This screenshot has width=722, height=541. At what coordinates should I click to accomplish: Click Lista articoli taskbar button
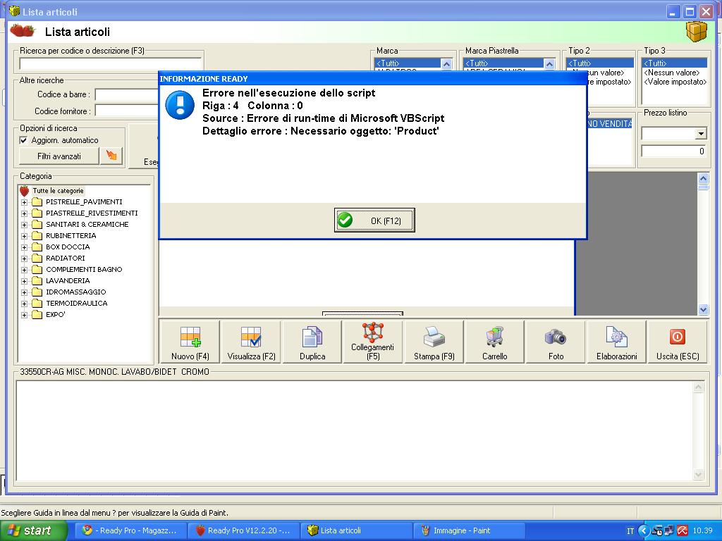tap(356, 530)
